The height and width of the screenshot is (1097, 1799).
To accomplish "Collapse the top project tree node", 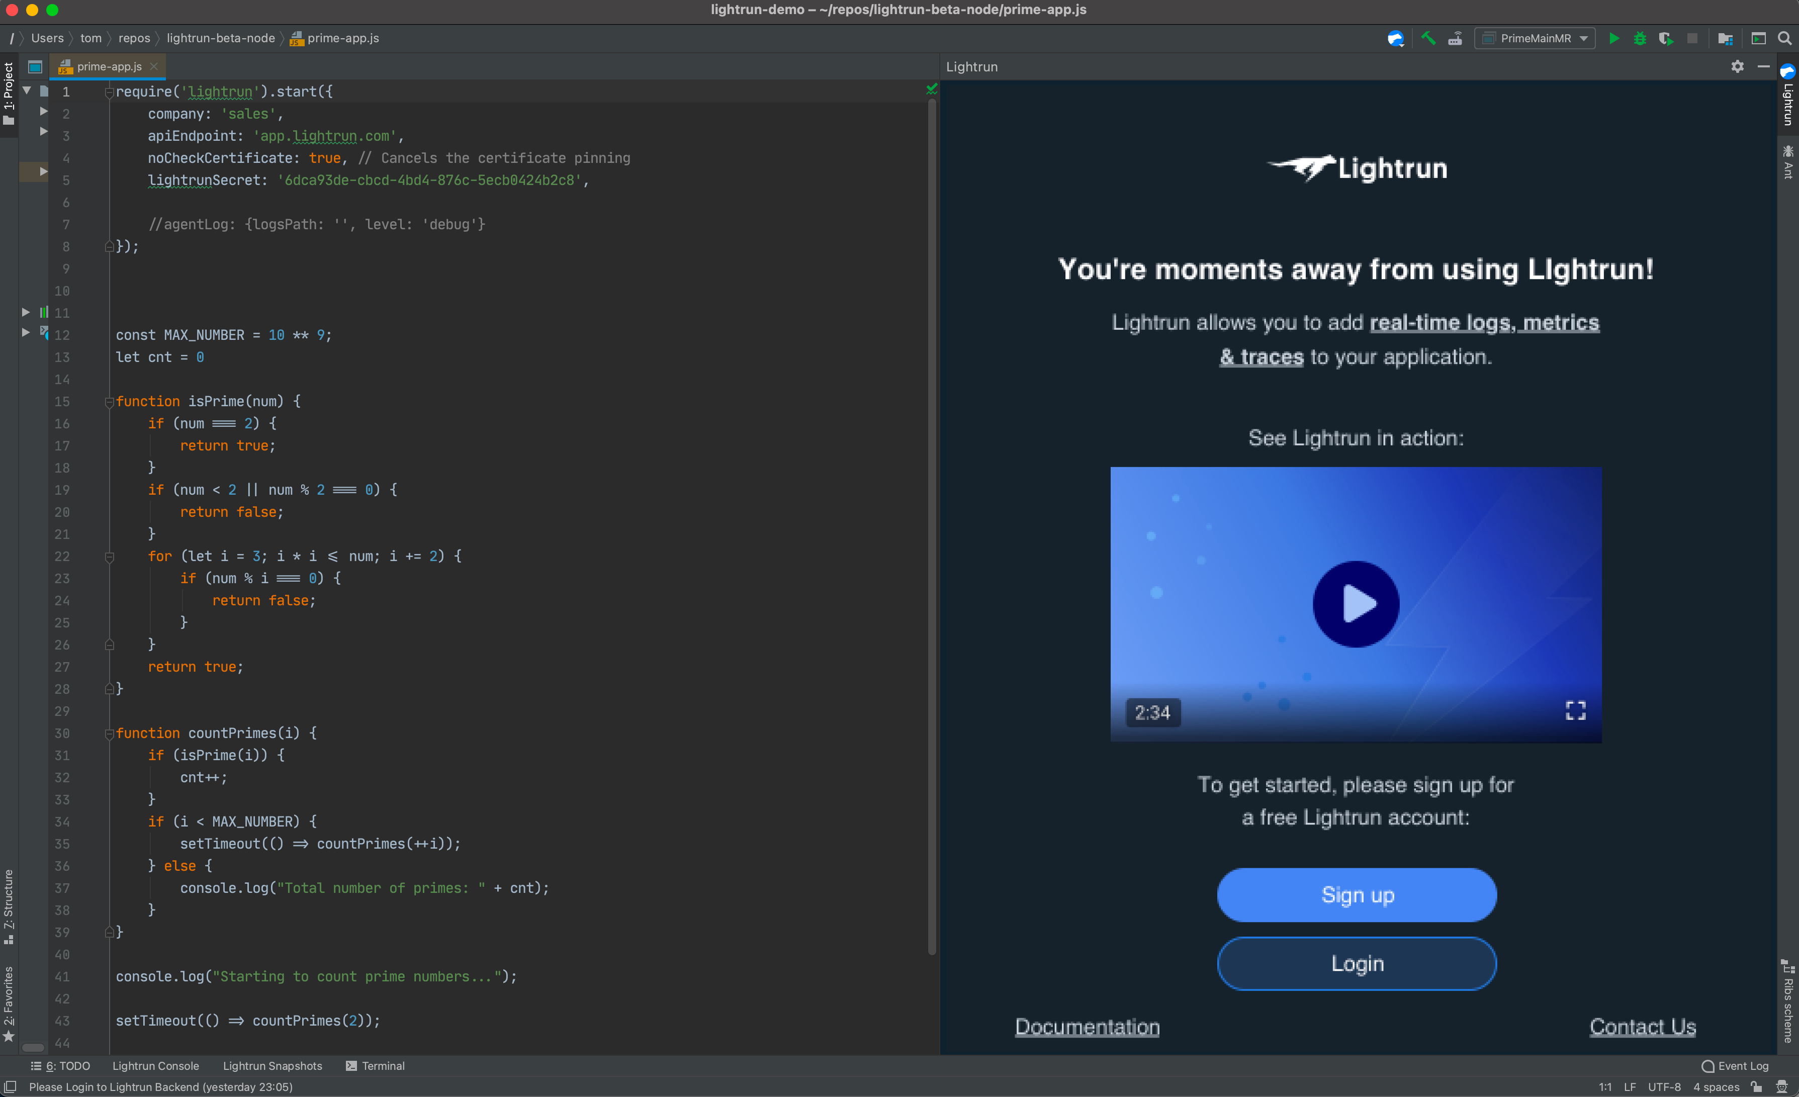I will pos(26,90).
